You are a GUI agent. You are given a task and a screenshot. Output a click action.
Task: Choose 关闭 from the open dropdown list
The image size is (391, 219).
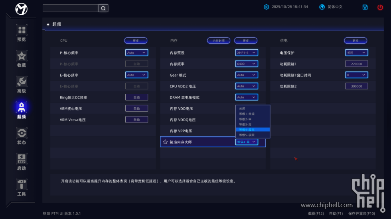[x=243, y=109]
